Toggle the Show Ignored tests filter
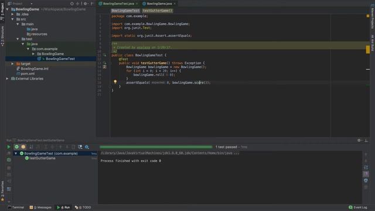The width and height of the screenshot is (375, 211). (x=23, y=147)
